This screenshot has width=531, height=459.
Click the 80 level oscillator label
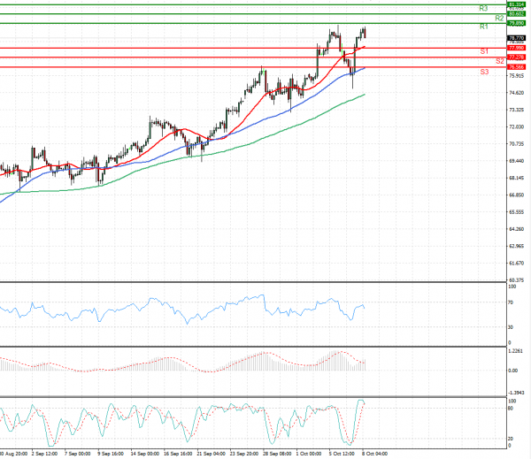511,409
